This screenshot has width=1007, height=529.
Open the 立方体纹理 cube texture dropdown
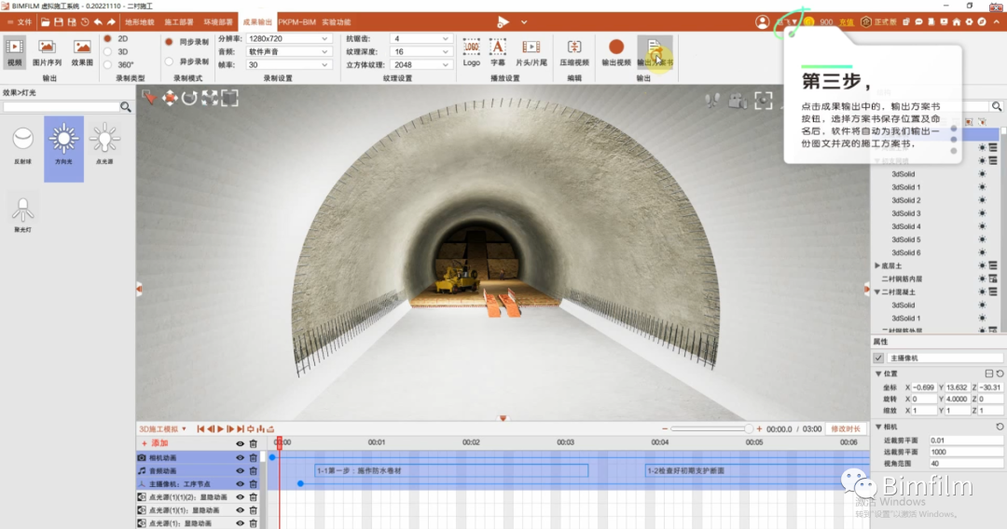(421, 65)
